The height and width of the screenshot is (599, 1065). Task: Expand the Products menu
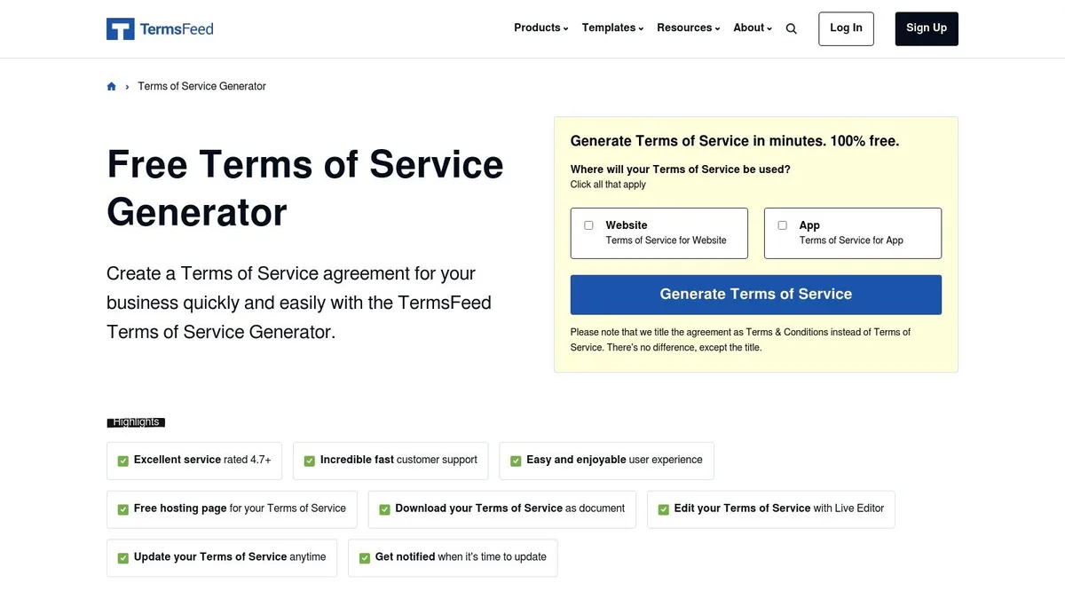[x=541, y=28]
